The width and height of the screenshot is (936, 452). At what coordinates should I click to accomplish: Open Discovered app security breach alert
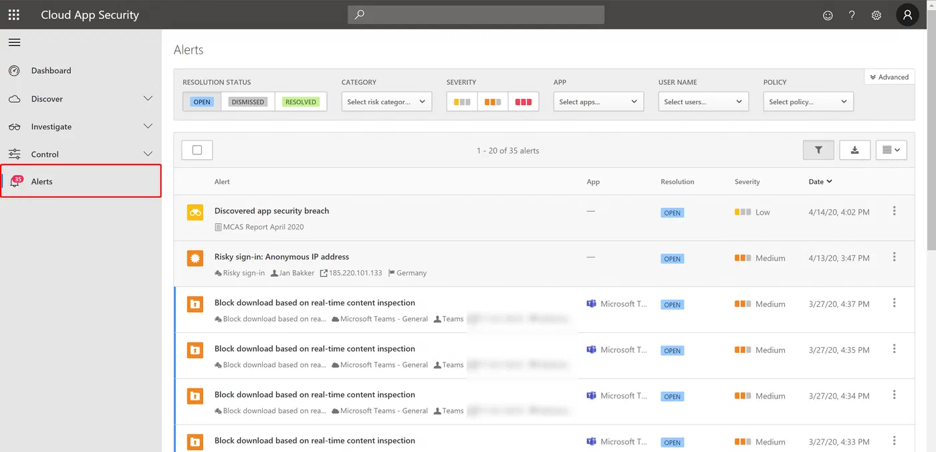pos(271,211)
